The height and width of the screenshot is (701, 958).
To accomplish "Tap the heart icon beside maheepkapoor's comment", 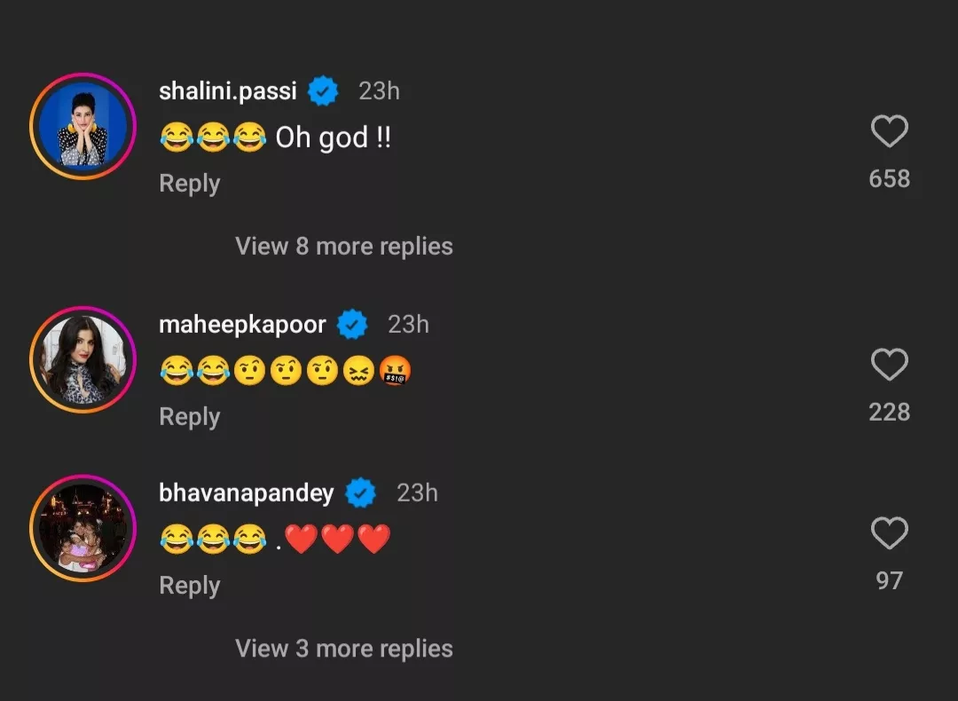I will (890, 363).
